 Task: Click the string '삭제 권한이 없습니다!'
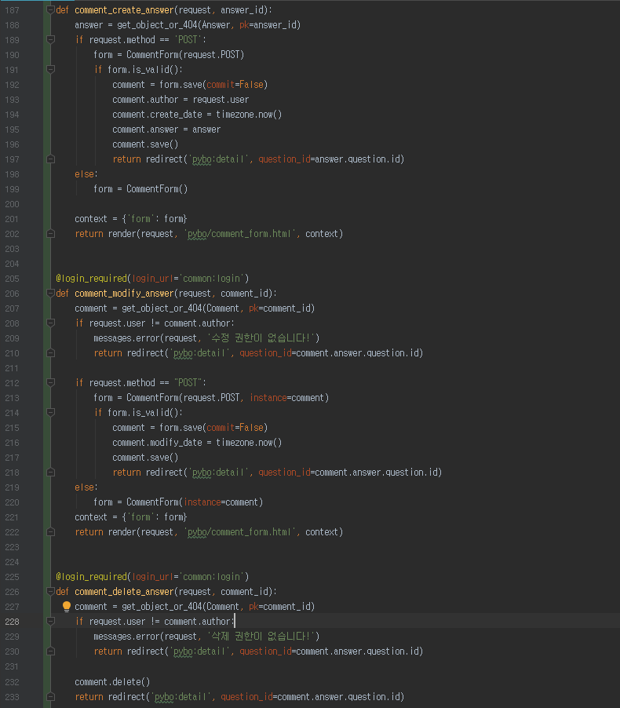(261, 637)
